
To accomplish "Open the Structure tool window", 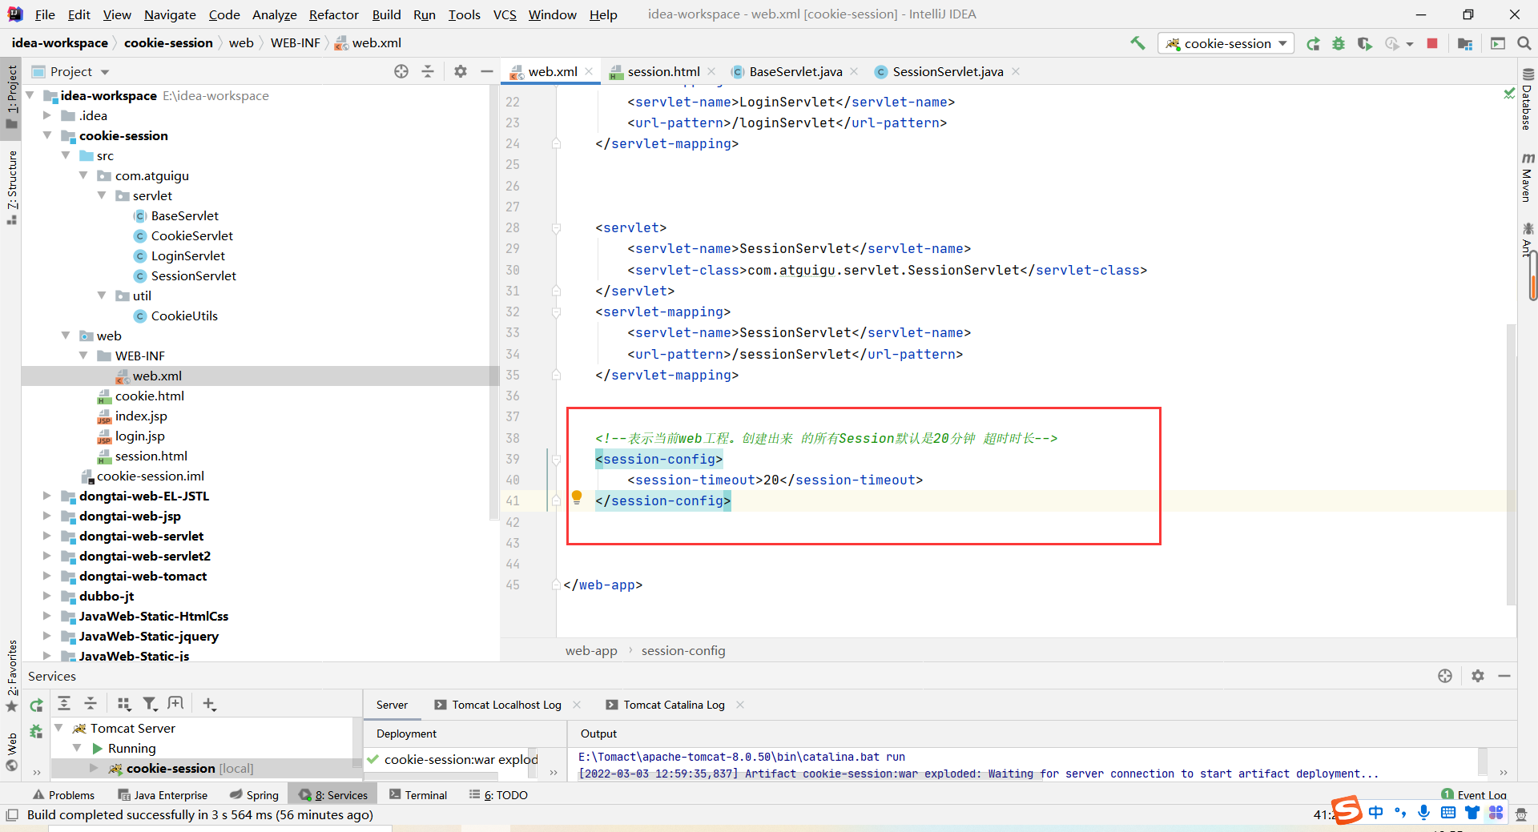I will (11, 187).
